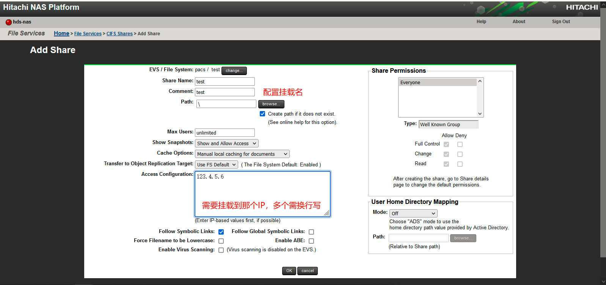Click 'Relative to Share path' note

click(414, 247)
